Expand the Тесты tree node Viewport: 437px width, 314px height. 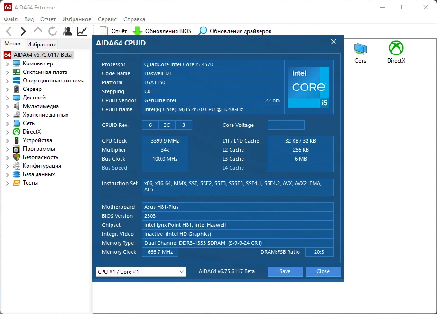pyautogui.click(x=7, y=183)
